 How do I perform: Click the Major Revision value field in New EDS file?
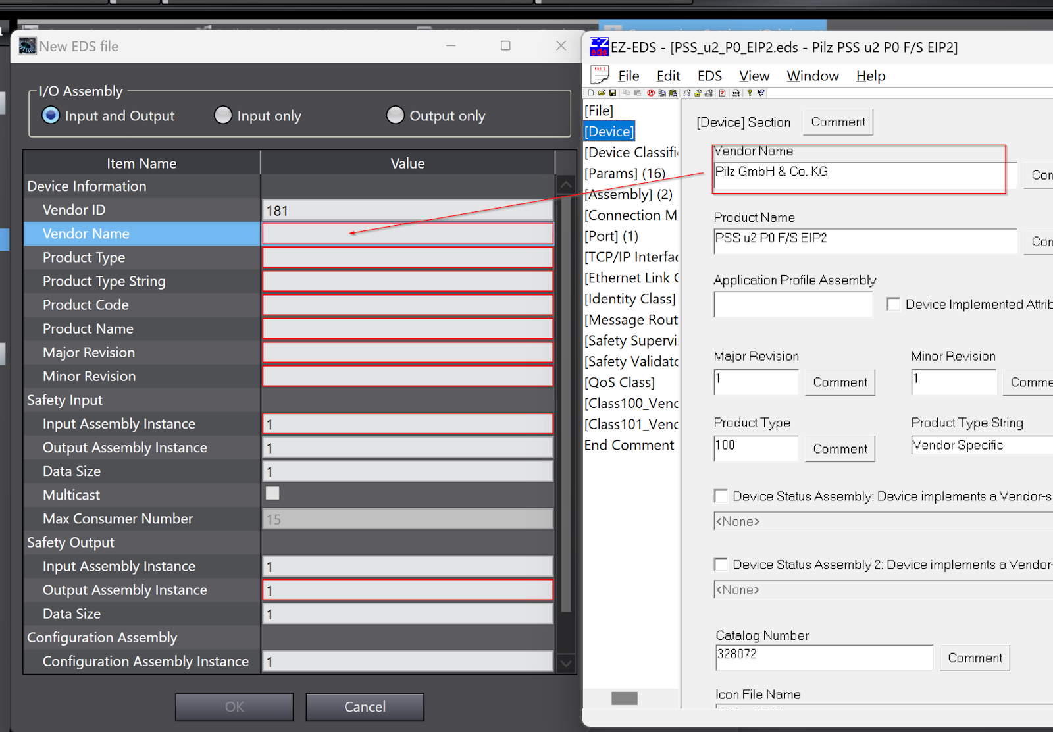[x=408, y=352]
